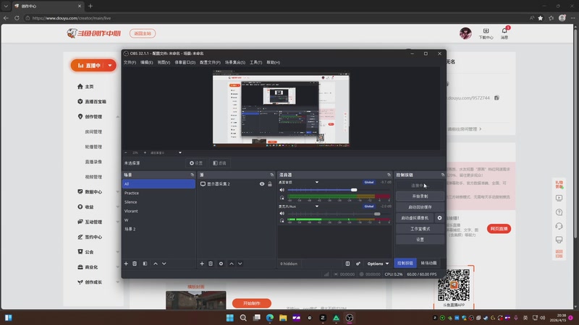Expand the 创作成长 sidebar section

[118, 282]
